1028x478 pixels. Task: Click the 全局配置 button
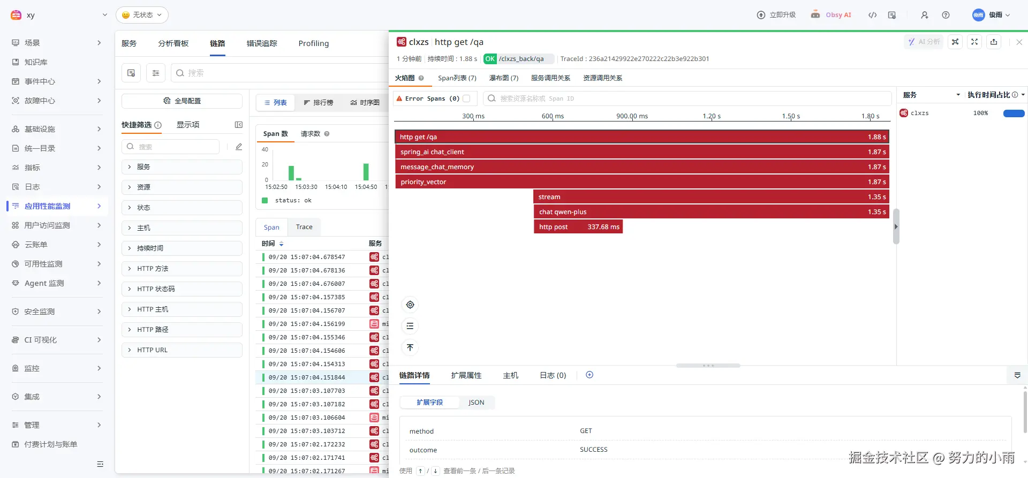[x=182, y=101]
